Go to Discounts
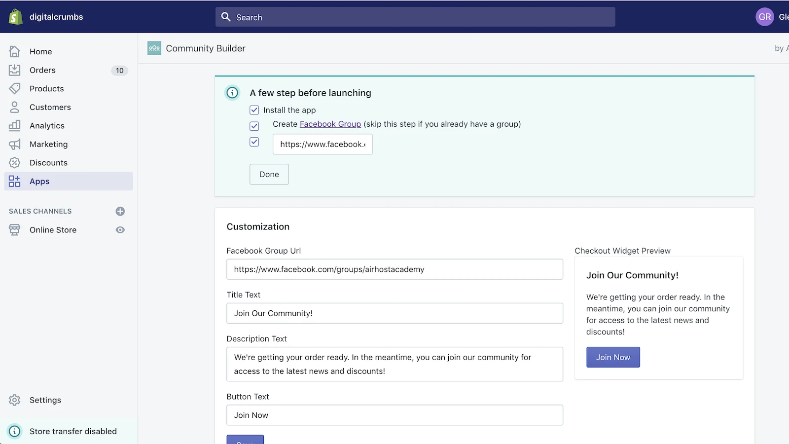Screen dimensions: 789x444 point(69,163)
